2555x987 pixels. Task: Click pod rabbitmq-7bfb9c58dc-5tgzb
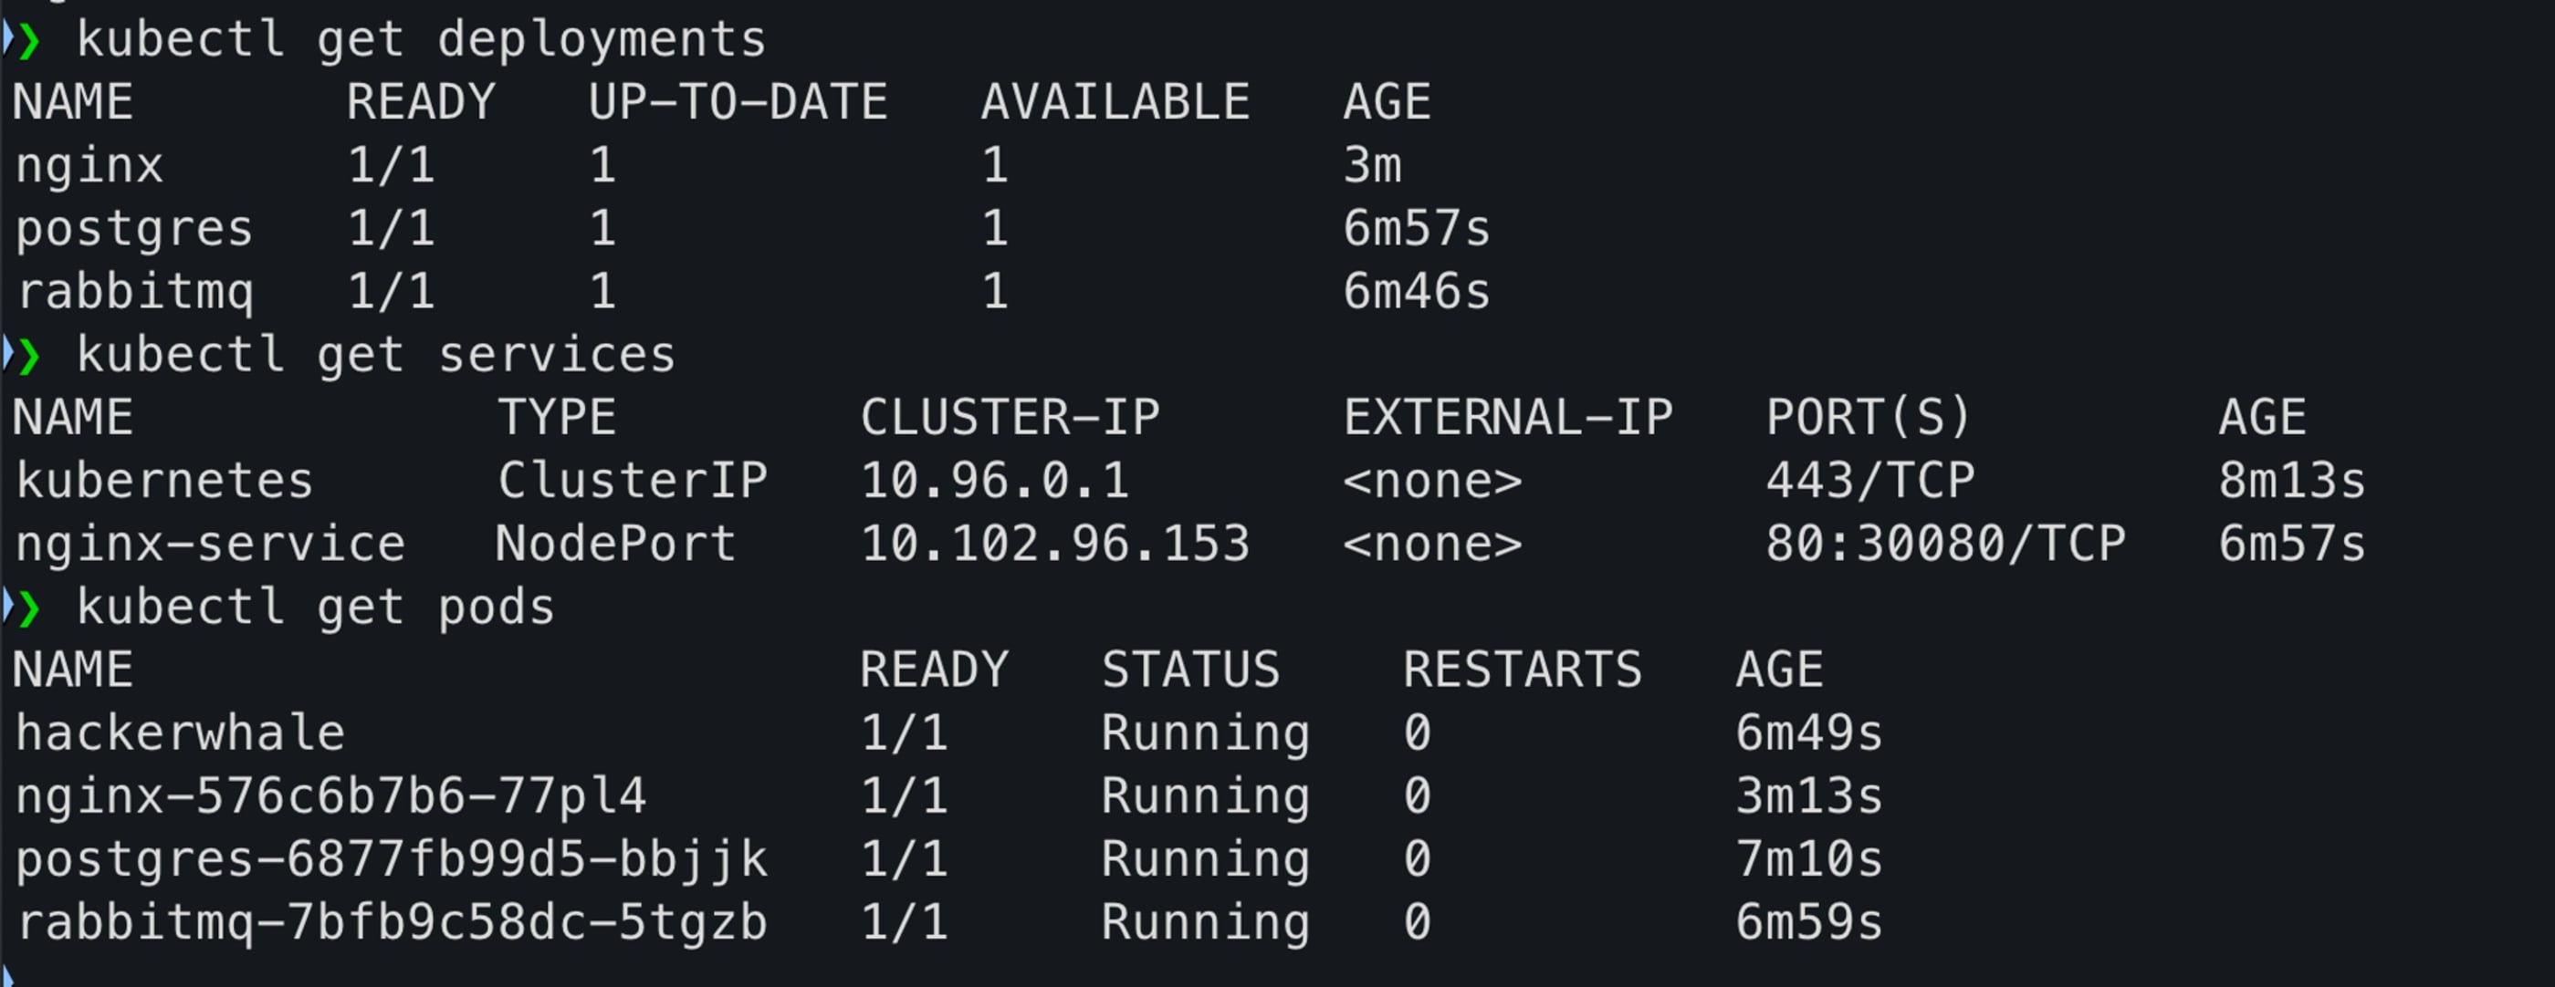point(391,923)
